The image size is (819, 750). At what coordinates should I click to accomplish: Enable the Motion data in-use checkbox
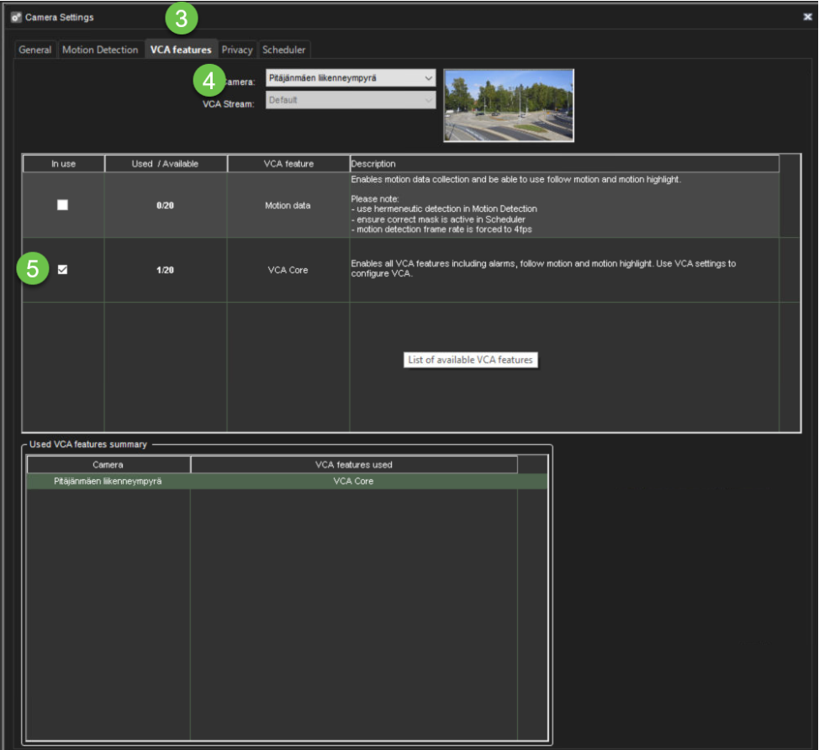(63, 205)
